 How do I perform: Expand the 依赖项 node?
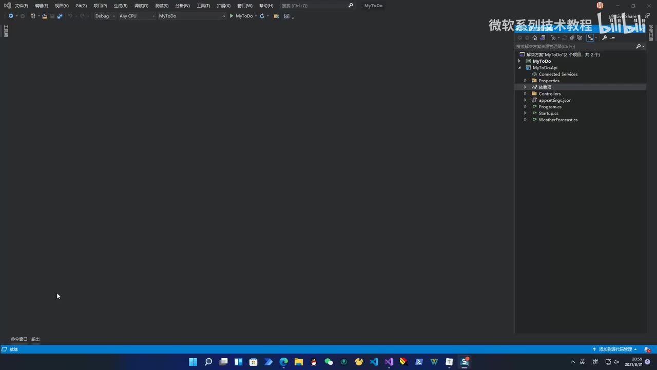(525, 87)
